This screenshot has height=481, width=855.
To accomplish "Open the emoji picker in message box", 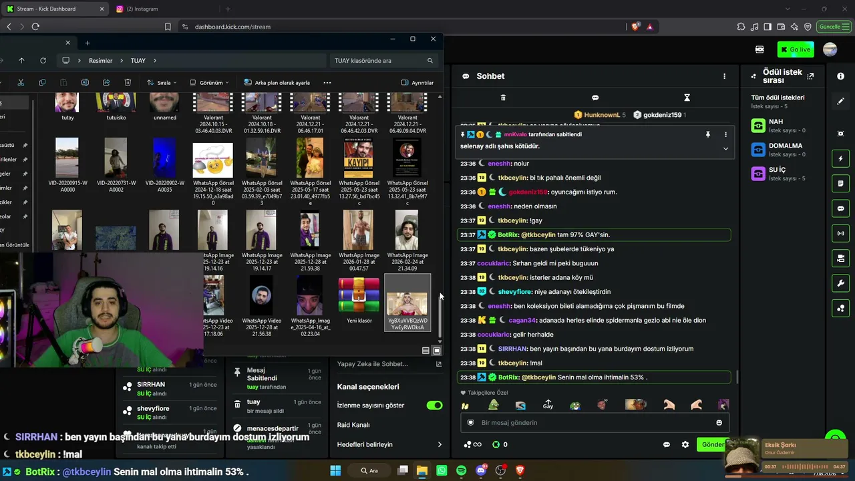I will click(x=719, y=422).
